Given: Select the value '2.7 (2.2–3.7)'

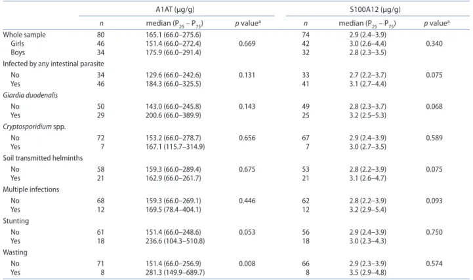Looking at the screenshot, I should point(368,75).
